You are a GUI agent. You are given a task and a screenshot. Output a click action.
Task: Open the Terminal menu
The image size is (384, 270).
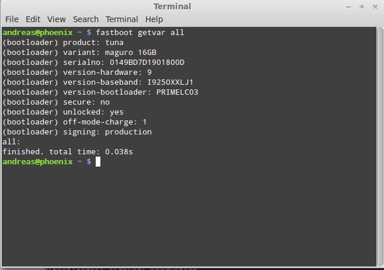122,19
